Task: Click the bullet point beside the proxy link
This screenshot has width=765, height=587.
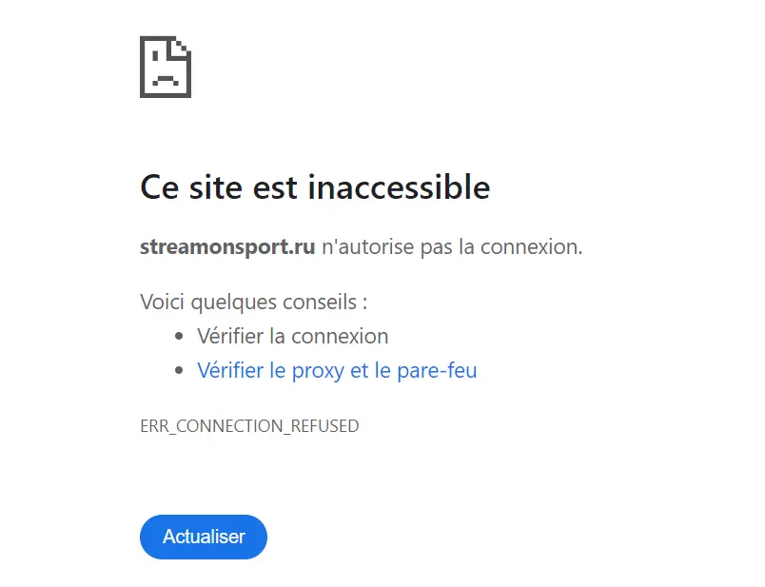Action: (179, 371)
